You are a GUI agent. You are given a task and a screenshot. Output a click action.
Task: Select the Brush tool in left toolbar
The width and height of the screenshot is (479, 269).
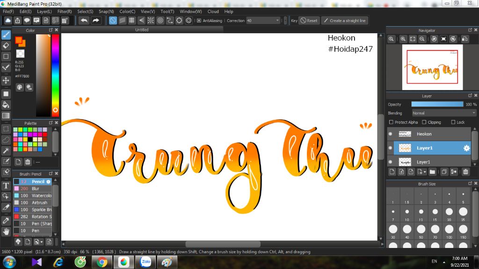(x=6, y=35)
